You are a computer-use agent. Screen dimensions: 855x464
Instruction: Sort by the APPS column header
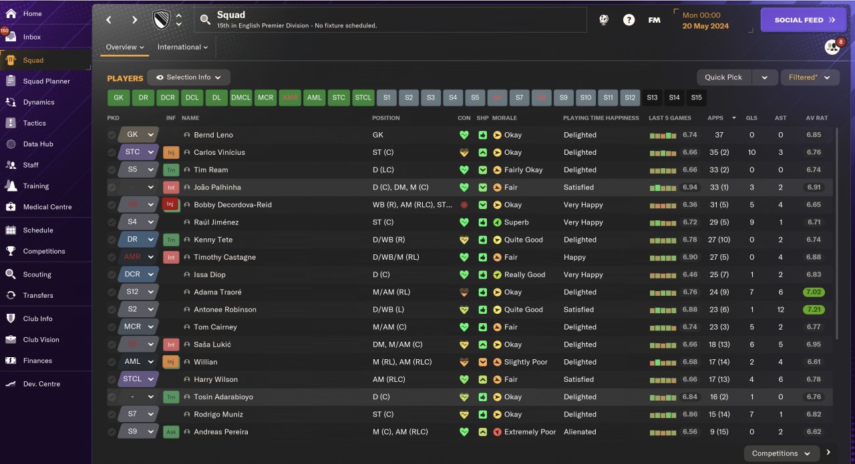click(715, 118)
